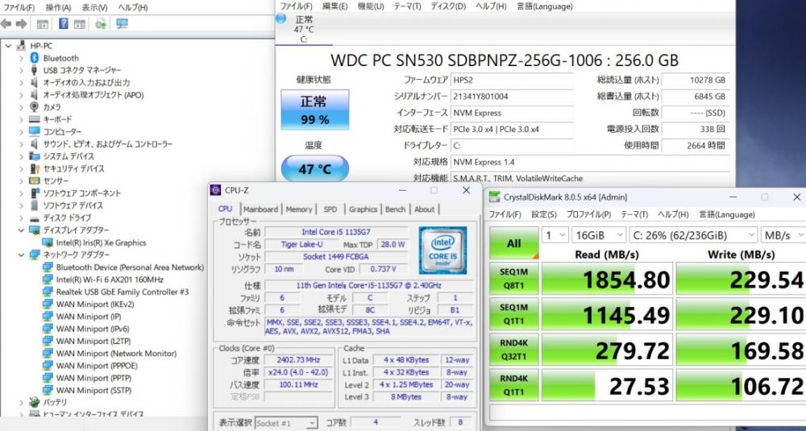
Task: Open ディスク(D) menu in CrystalDiskInfo
Action: click(x=447, y=6)
